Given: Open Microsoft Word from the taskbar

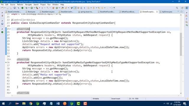Looking at the screenshot, I should coord(58,103).
